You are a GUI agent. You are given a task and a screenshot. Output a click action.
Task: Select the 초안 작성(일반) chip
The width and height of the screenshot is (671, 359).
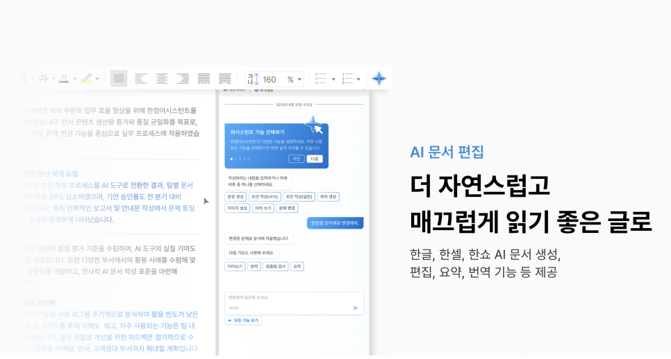click(x=299, y=197)
